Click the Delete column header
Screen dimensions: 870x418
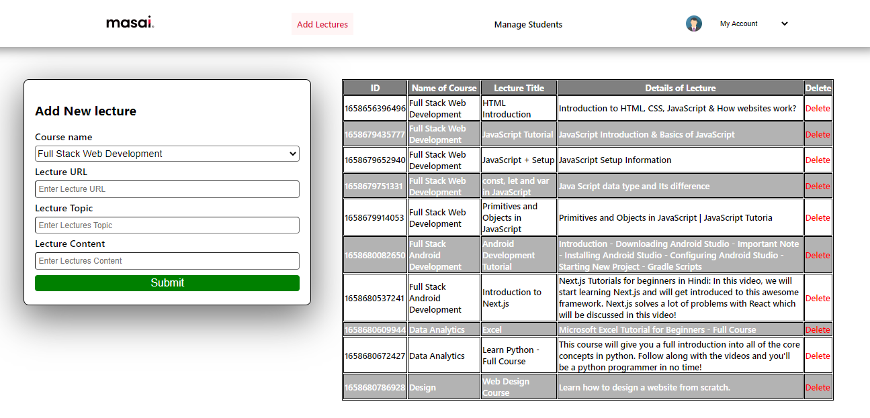(818, 88)
